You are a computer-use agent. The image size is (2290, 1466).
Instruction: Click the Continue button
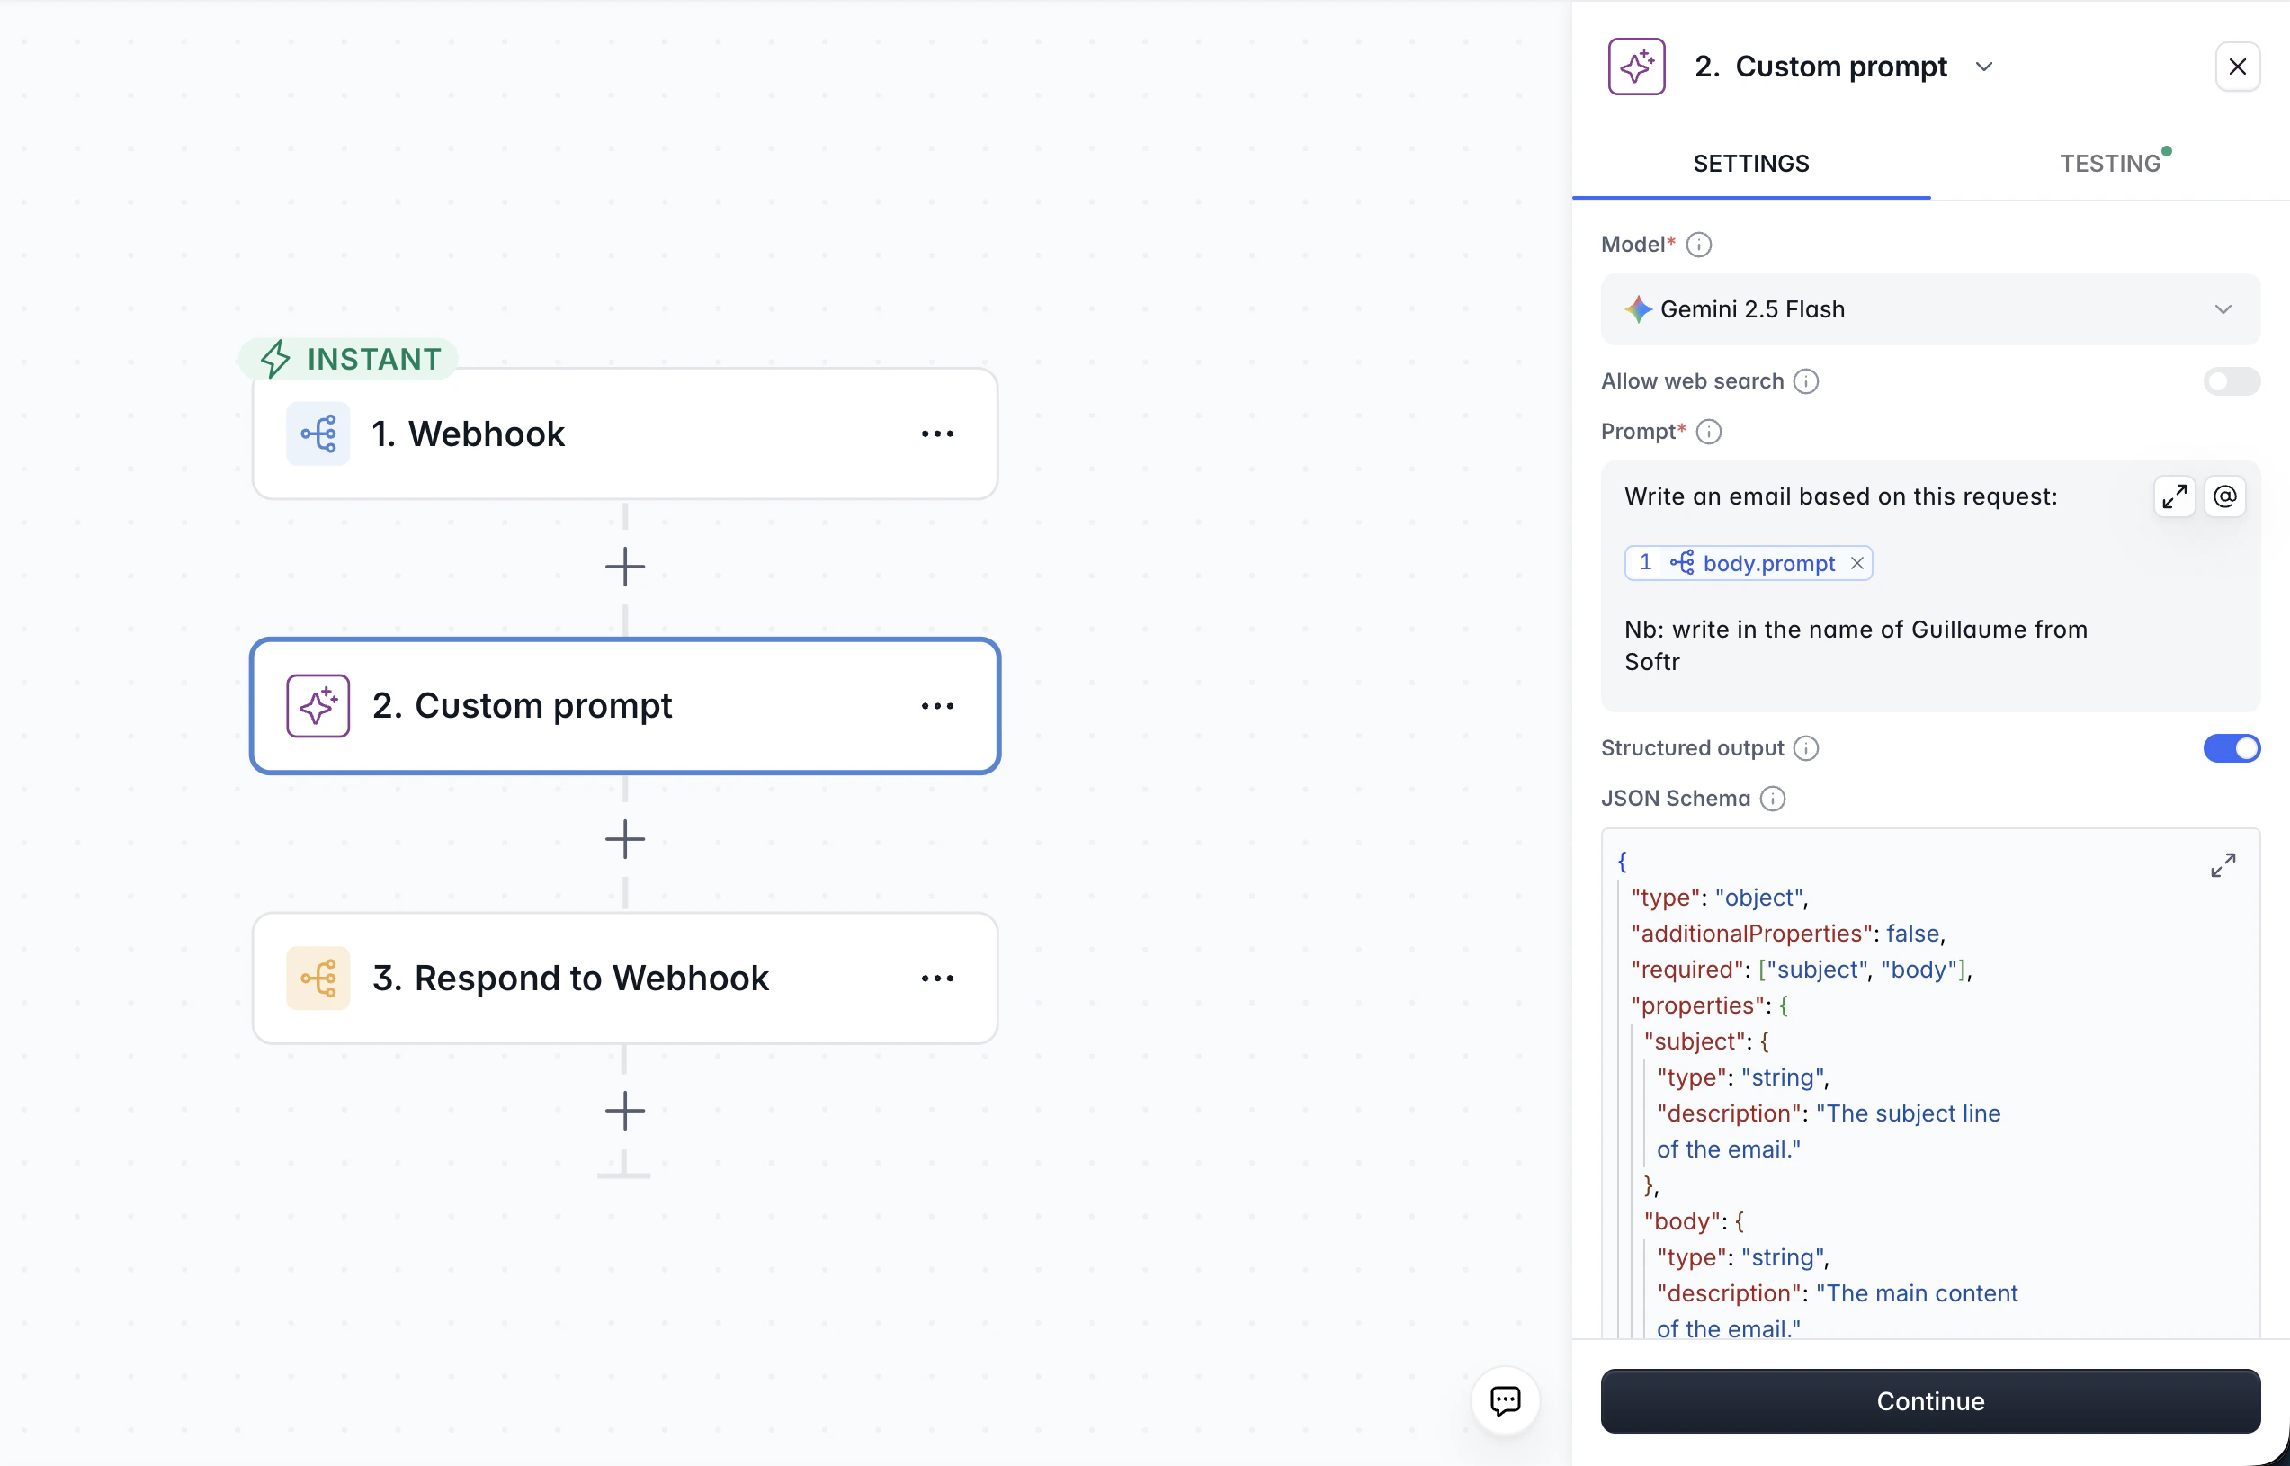(1929, 1400)
